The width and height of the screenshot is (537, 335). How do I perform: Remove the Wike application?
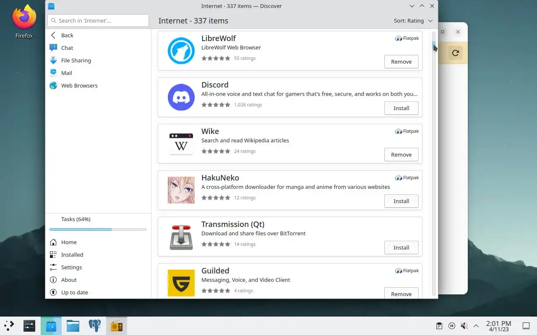pos(401,155)
